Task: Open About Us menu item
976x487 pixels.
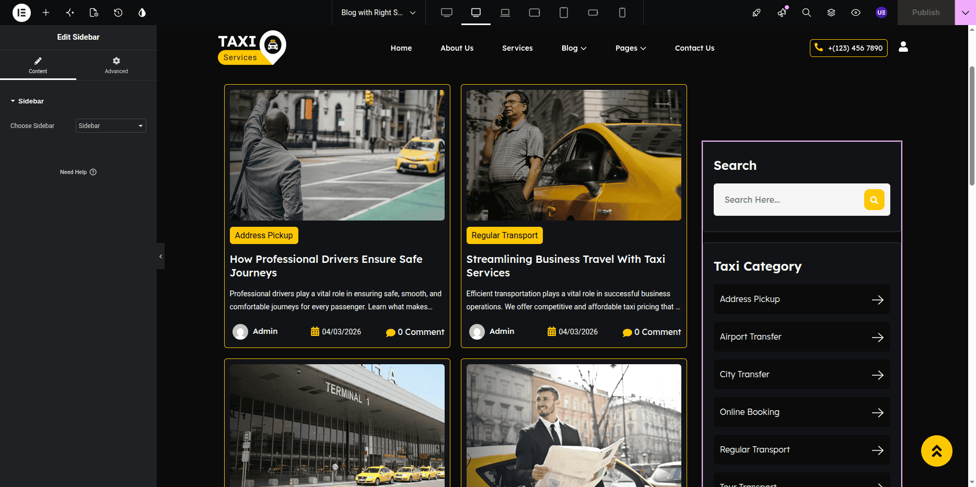Action: click(x=457, y=48)
